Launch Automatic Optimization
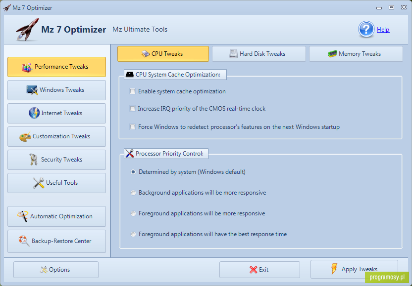The image size is (412, 286). [x=57, y=216]
